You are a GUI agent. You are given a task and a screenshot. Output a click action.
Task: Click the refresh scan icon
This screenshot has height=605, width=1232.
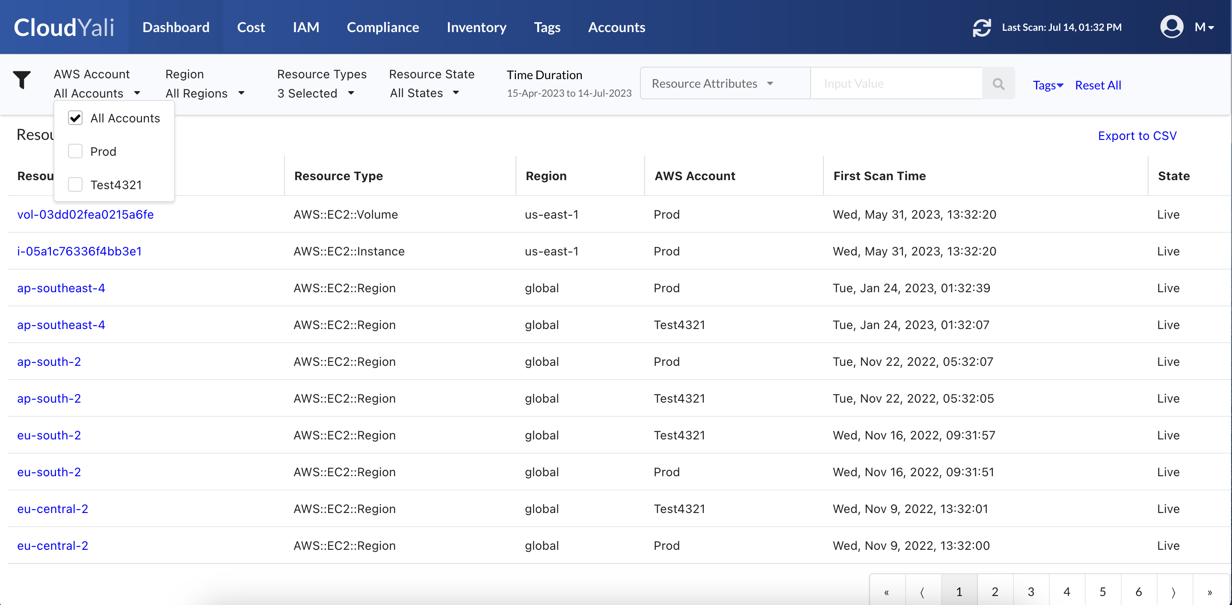click(982, 27)
